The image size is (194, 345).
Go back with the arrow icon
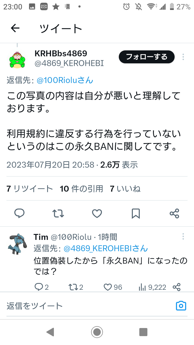(15, 28)
